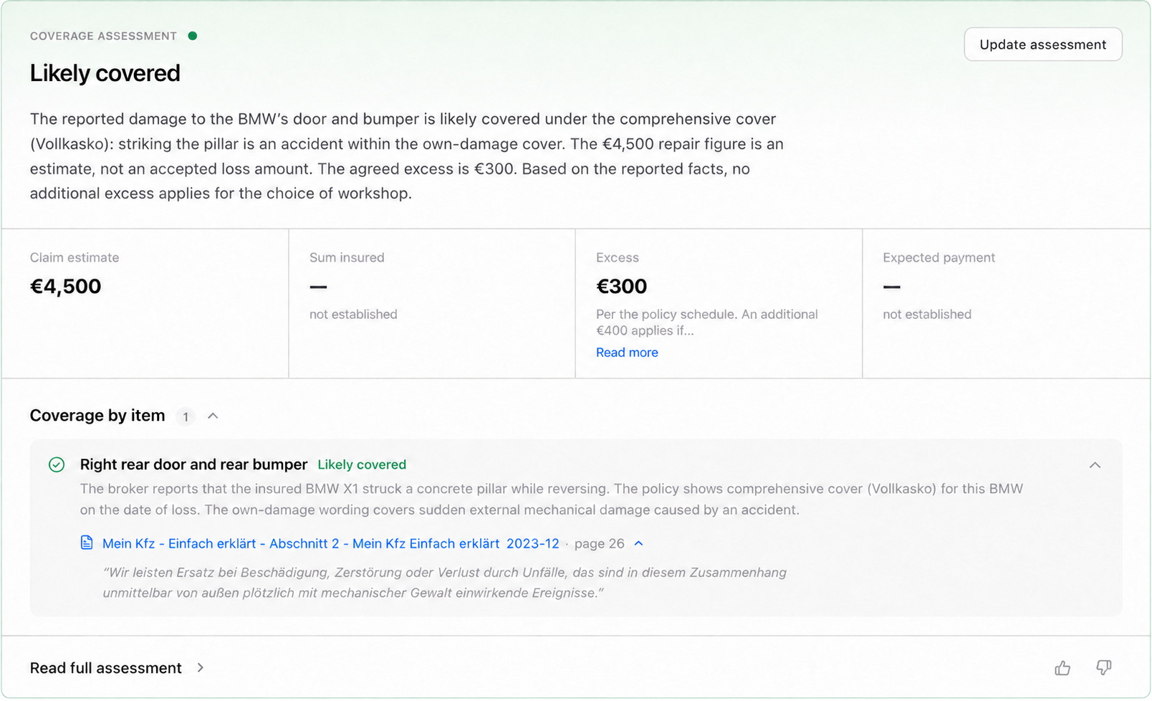
Task: Click the Update assessment button
Action: 1043,44
